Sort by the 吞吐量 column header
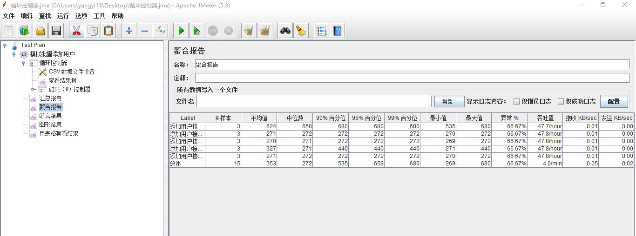 [x=545, y=118]
